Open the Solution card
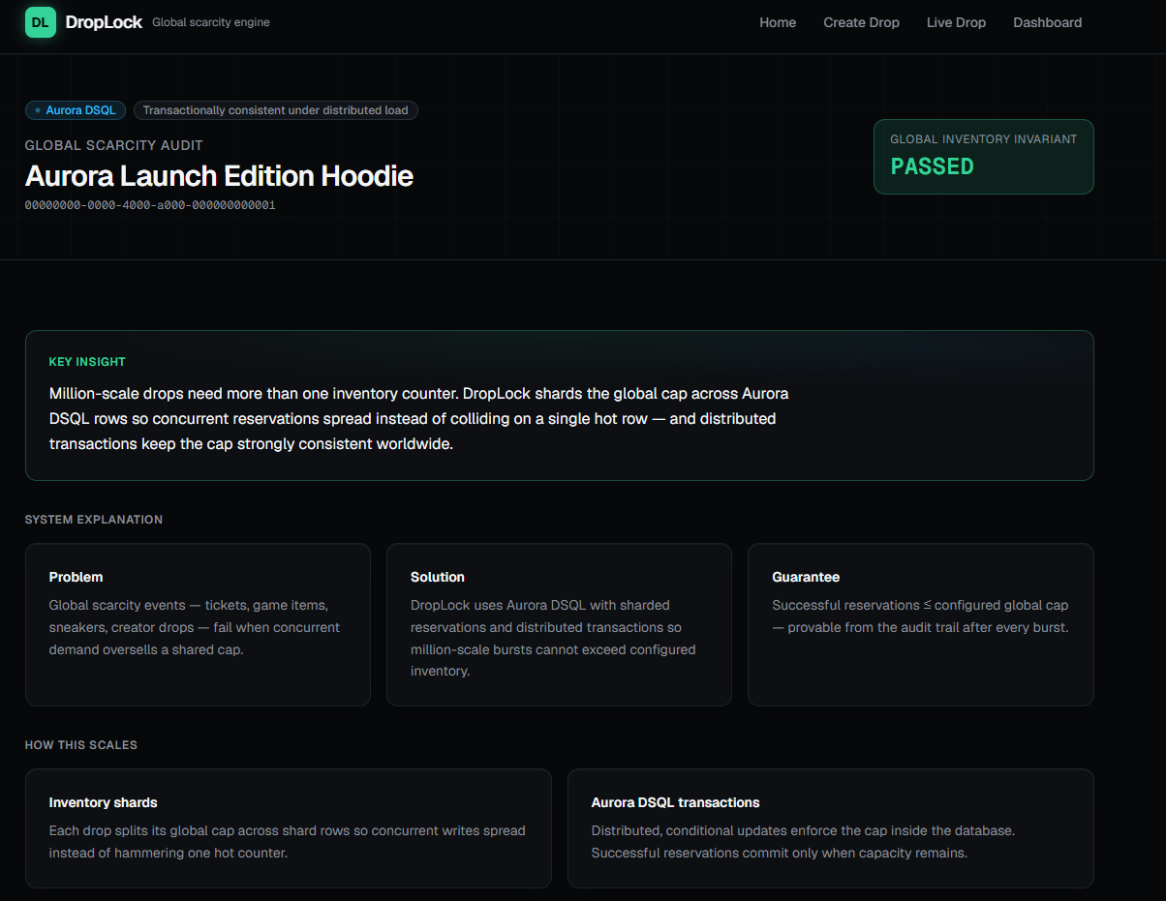Screen dimensions: 1166x901 coord(559,624)
